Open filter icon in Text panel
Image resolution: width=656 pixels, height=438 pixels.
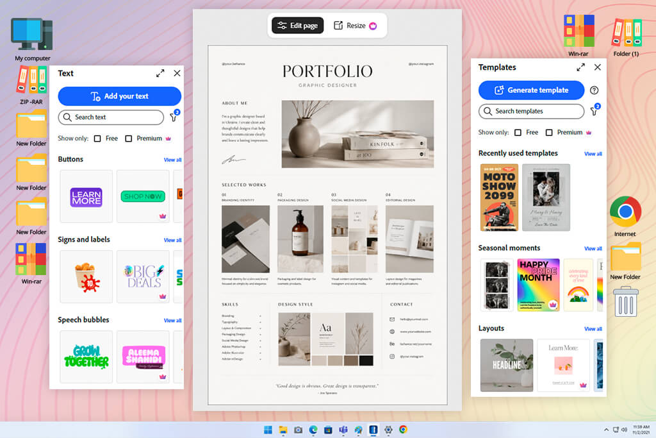pyautogui.click(x=174, y=117)
